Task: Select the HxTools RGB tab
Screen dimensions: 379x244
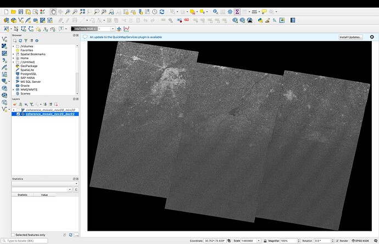Action: [x=85, y=29]
